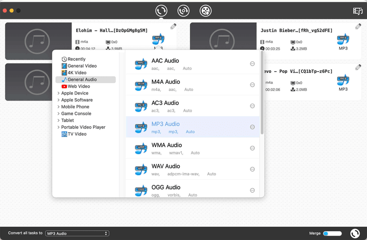Click MP3 format icon on Pop Vi card

(x=343, y=80)
